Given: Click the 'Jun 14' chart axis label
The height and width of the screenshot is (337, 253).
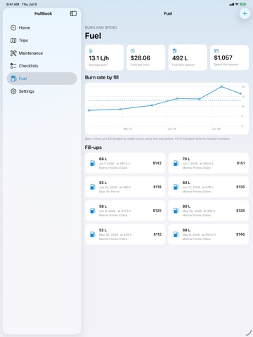Looking at the screenshot, I should (x=171, y=128).
